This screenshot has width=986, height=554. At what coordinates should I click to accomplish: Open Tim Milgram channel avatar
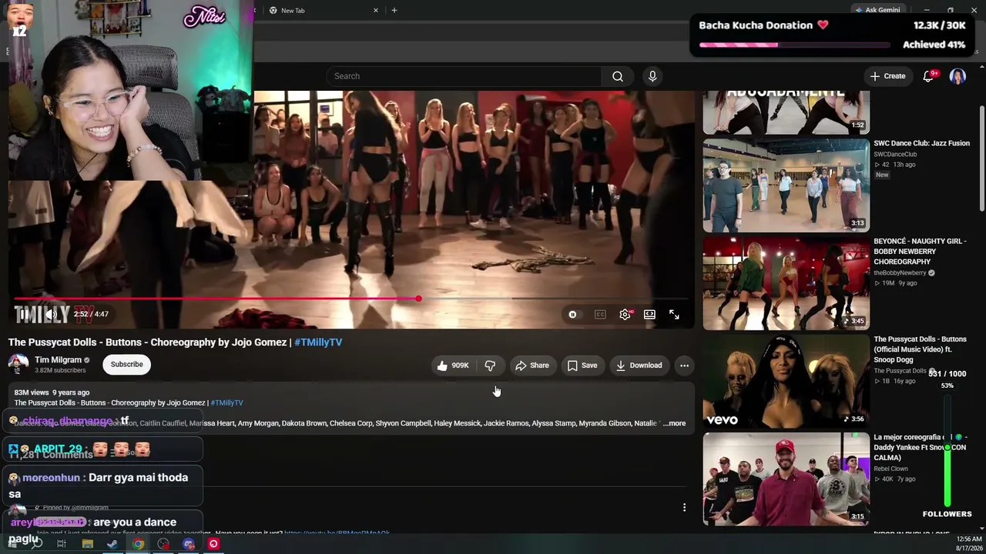18,364
